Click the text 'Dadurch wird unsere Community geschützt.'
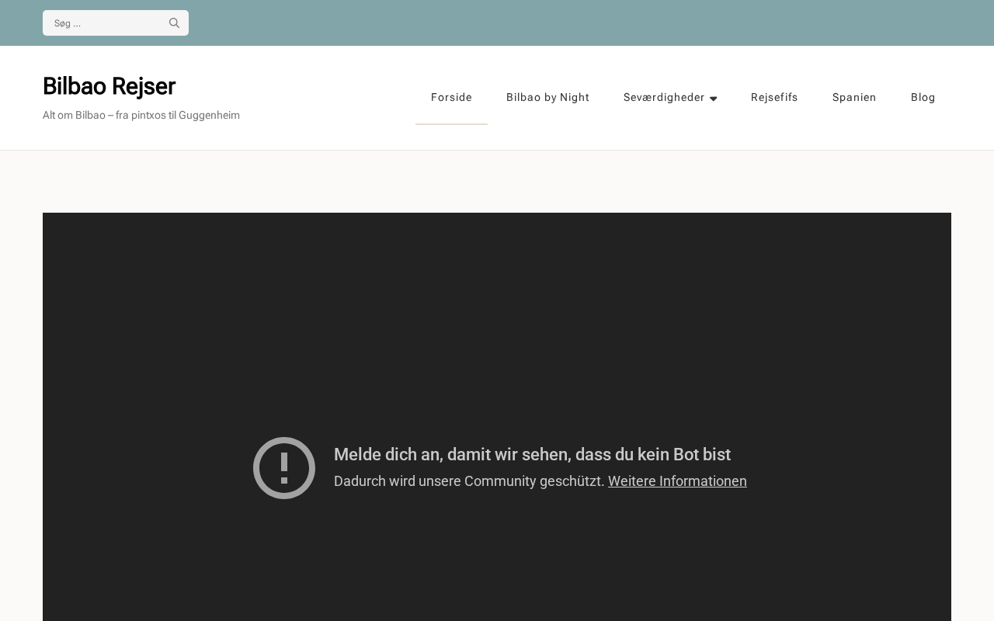The image size is (994, 621). click(x=469, y=481)
